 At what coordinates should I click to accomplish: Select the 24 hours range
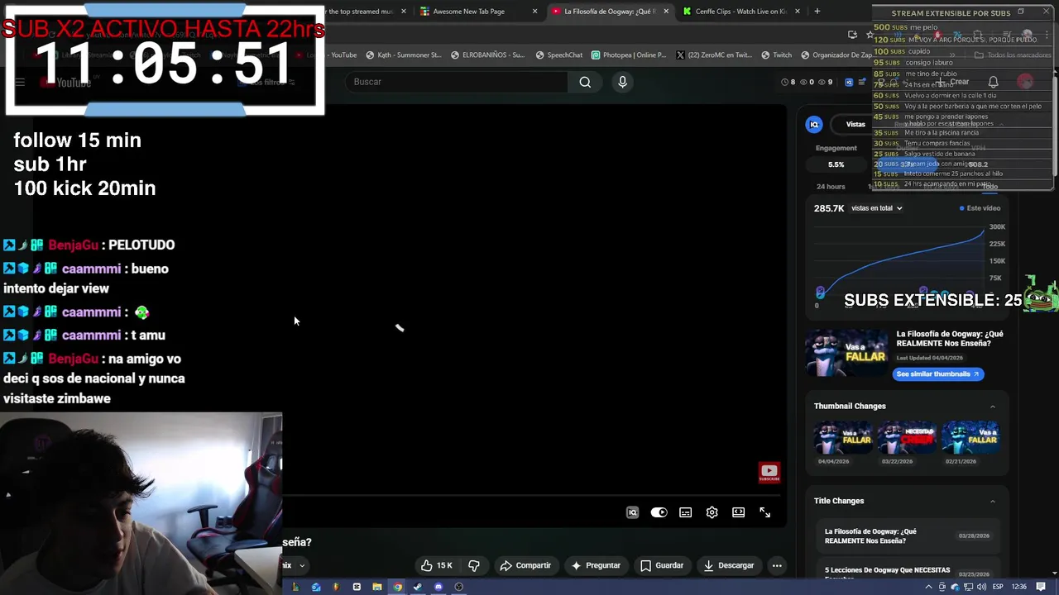click(831, 187)
